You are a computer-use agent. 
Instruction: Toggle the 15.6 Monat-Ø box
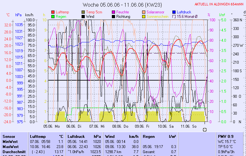tap(174, 17)
